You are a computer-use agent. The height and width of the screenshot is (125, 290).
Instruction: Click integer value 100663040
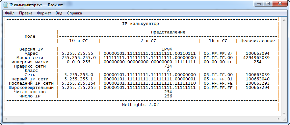[257, 79]
